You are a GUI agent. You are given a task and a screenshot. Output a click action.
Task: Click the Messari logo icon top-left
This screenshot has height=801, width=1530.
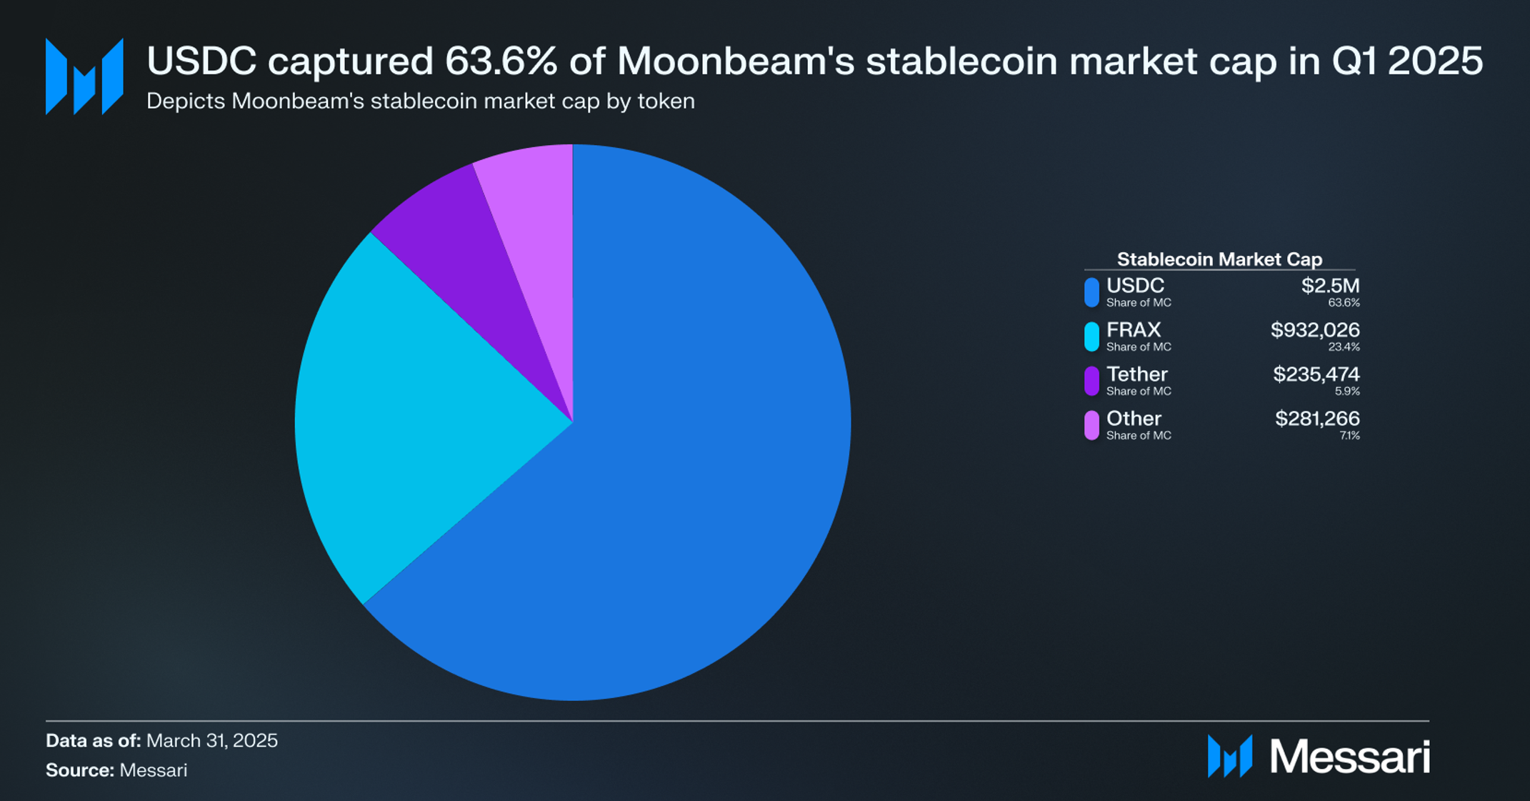pos(84,76)
